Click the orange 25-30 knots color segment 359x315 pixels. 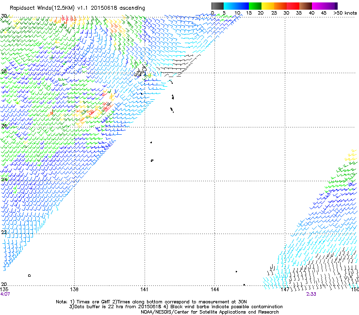click(280, 6)
